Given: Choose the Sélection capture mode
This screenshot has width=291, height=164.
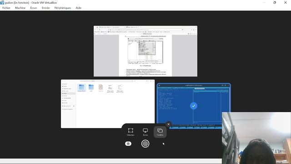Looking at the screenshot, I should point(130,132).
